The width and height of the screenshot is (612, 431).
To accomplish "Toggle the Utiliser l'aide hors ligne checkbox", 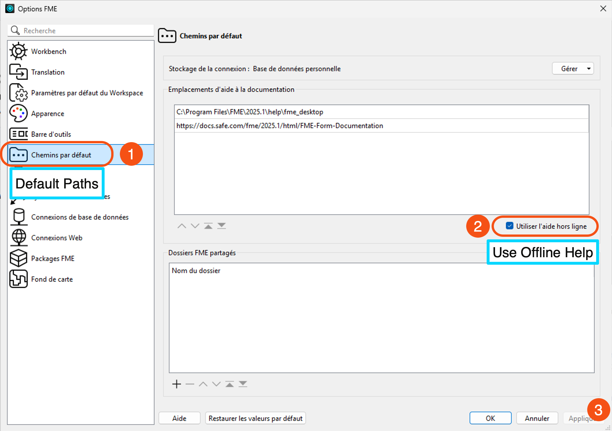I will (509, 226).
